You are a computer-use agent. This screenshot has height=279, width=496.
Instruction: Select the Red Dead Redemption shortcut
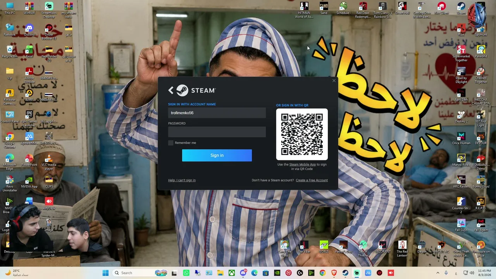(363, 10)
